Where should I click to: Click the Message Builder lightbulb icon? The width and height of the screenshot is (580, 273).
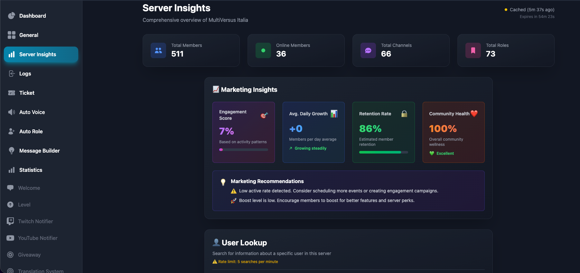click(12, 151)
